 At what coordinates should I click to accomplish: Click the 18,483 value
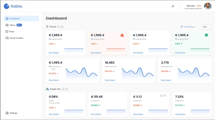[110, 63]
